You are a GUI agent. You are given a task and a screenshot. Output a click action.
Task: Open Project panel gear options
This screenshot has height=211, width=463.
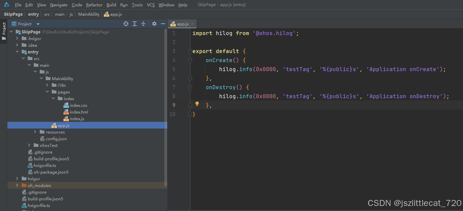point(154,24)
